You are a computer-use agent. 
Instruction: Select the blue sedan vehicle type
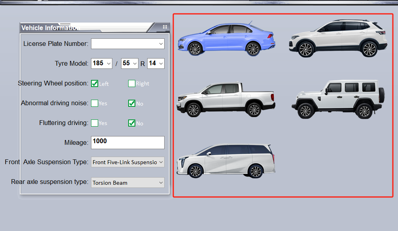(x=226, y=39)
